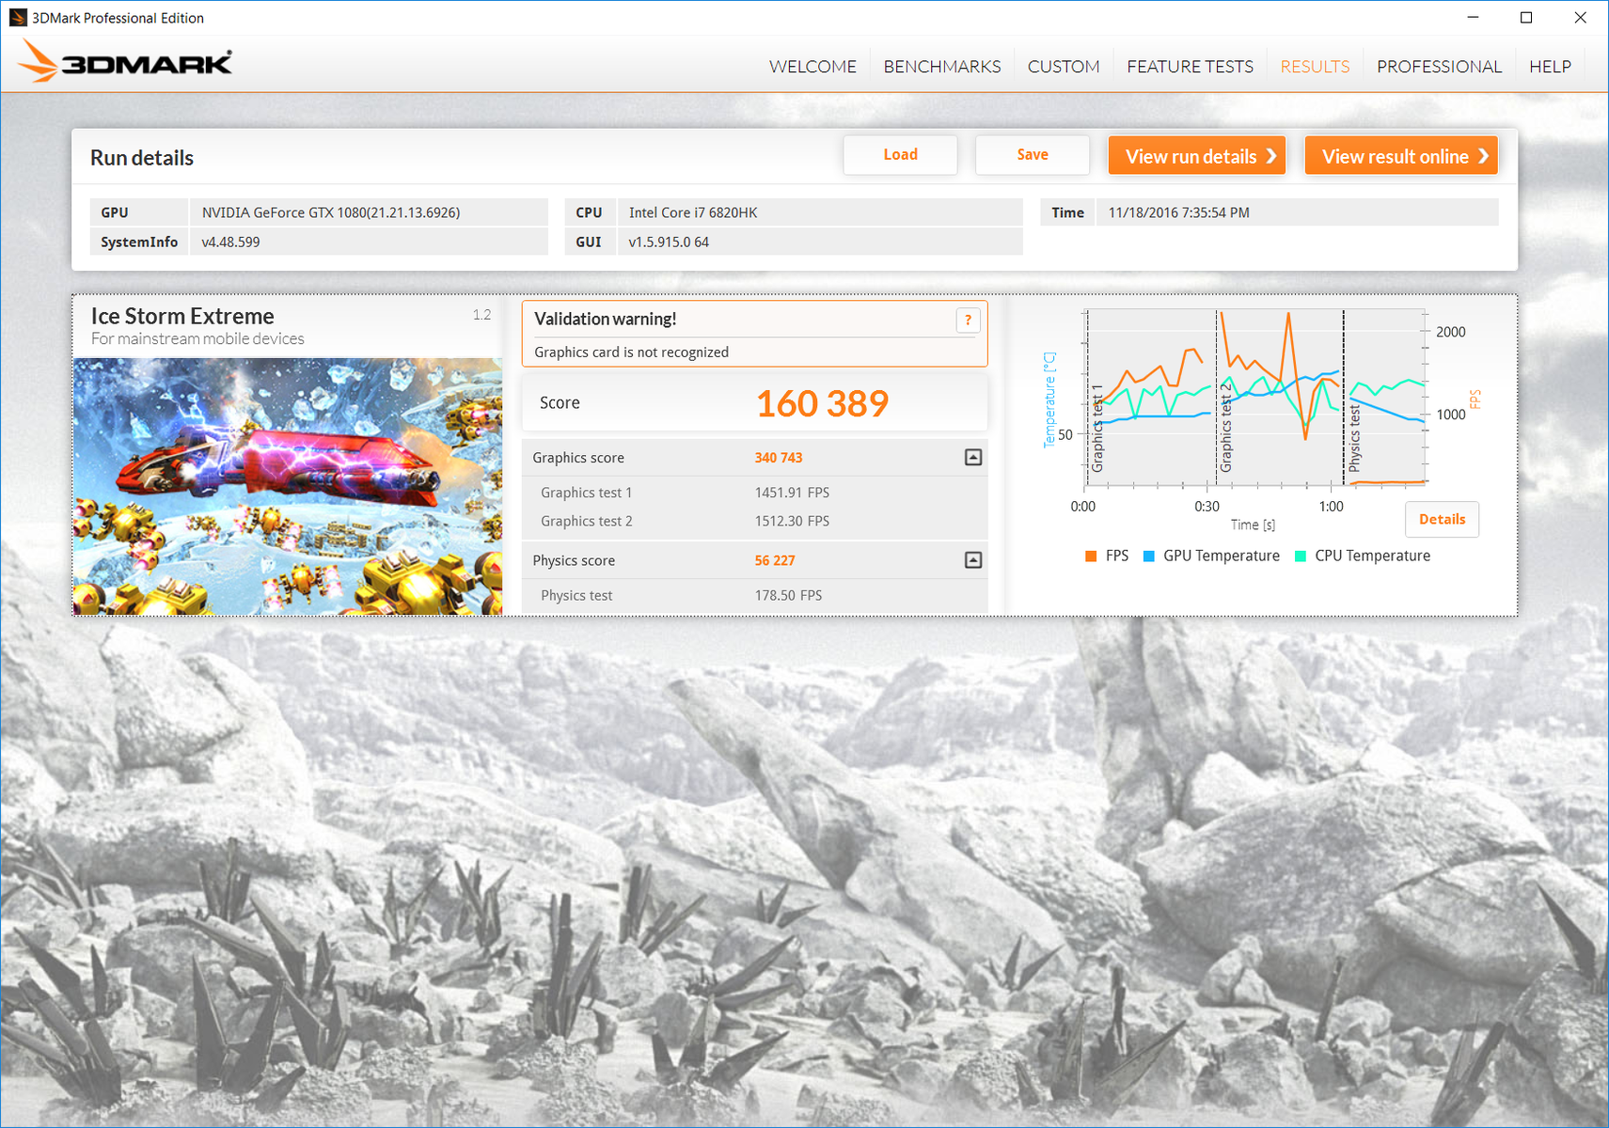The width and height of the screenshot is (1609, 1128).
Task: Open the Professional tab
Action: (1439, 67)
